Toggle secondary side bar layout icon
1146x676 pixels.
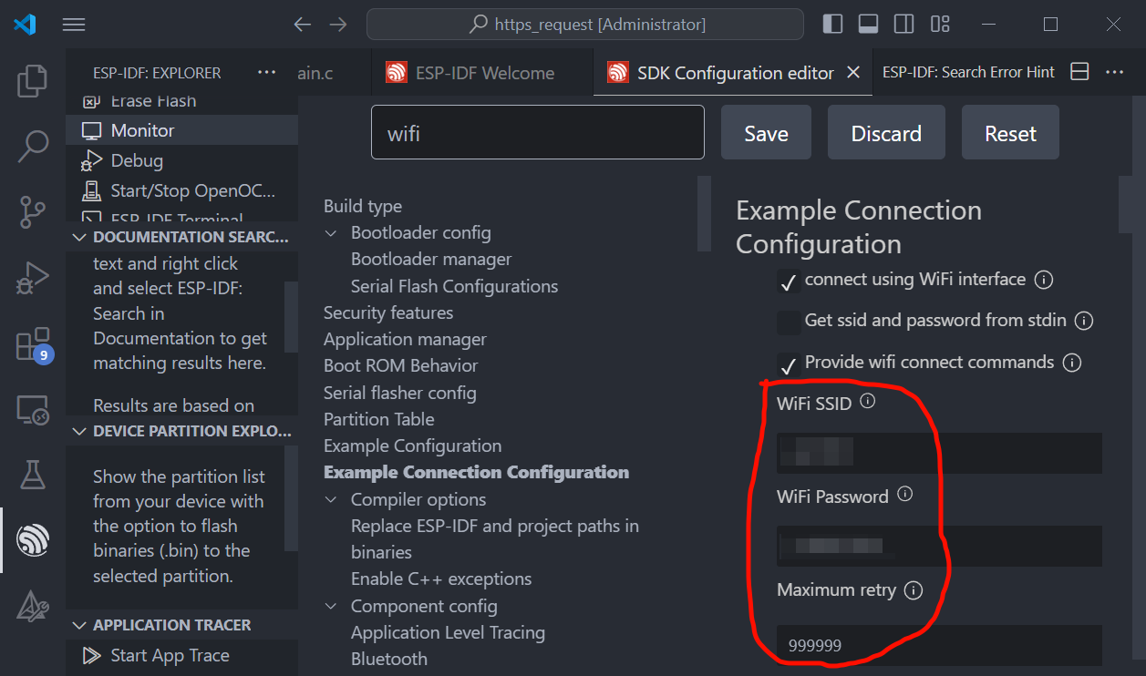(x=903, y=25)
